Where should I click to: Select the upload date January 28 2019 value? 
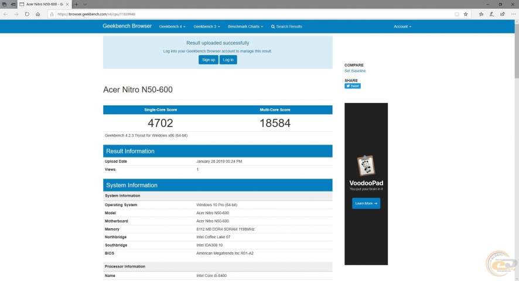[x=219, y=162]
